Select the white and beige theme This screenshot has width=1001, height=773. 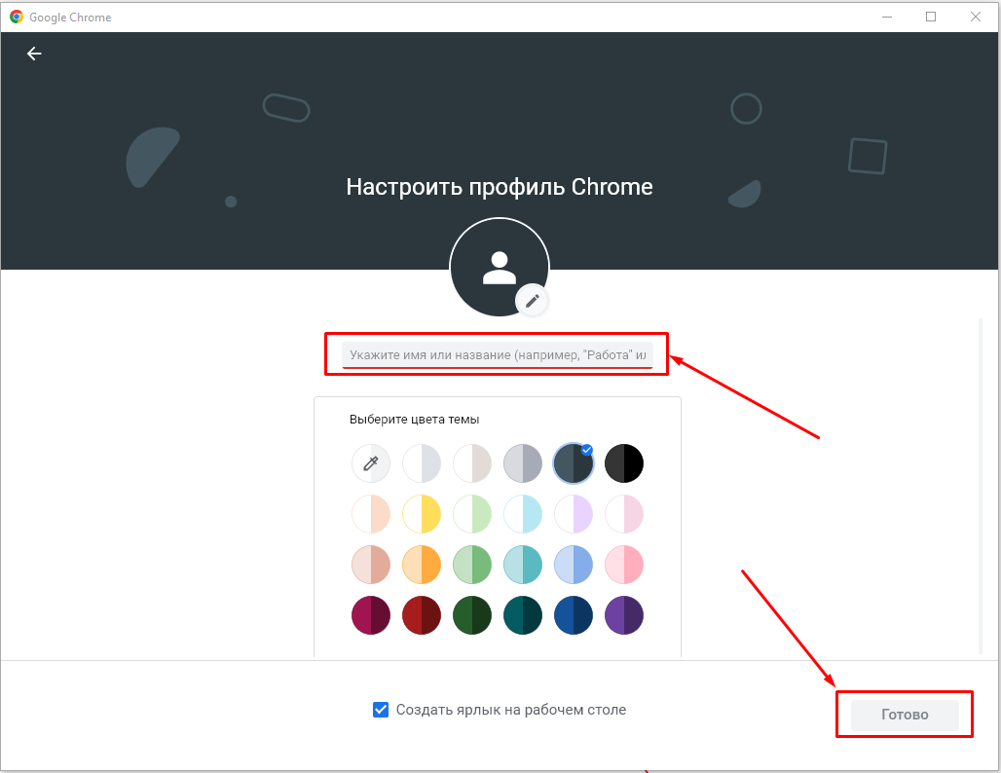(472, 463)
